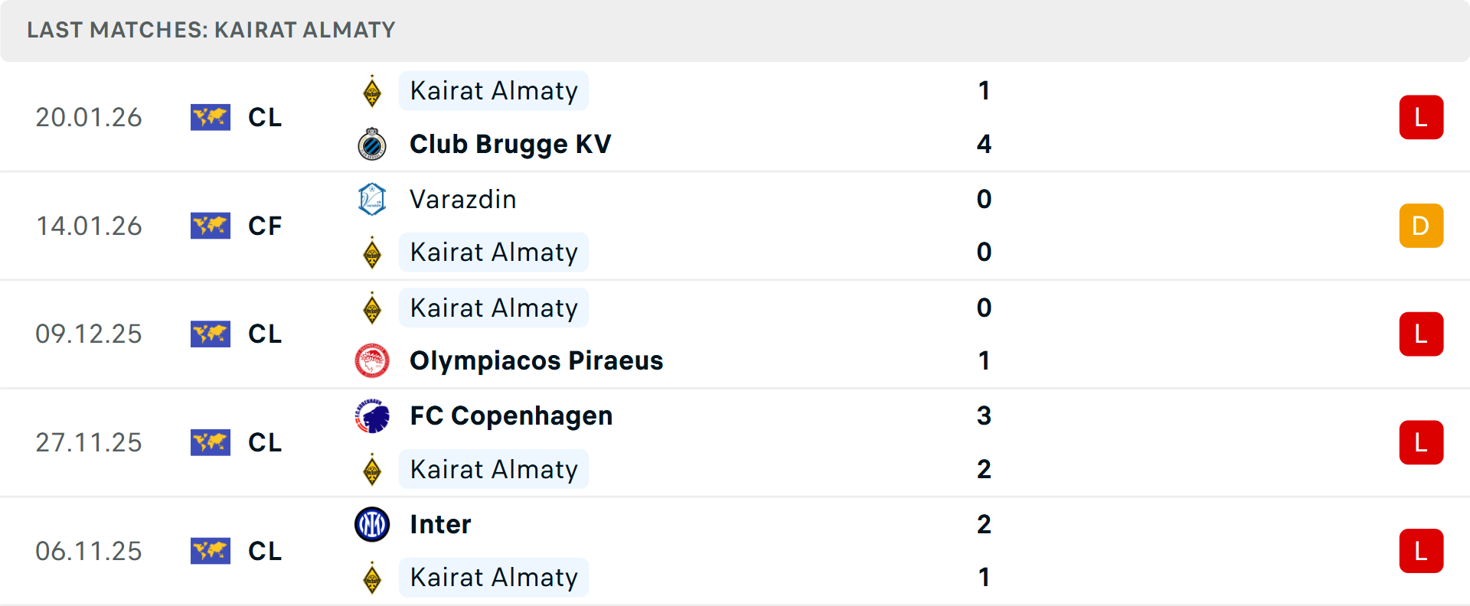Expand the match details for the Olympiacos game
The image size is (1470, 606).
pyautogui.click(x=735, y=334)
